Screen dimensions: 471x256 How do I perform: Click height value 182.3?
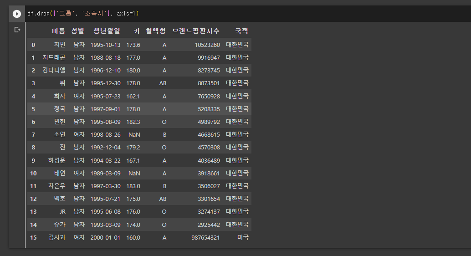133,122
